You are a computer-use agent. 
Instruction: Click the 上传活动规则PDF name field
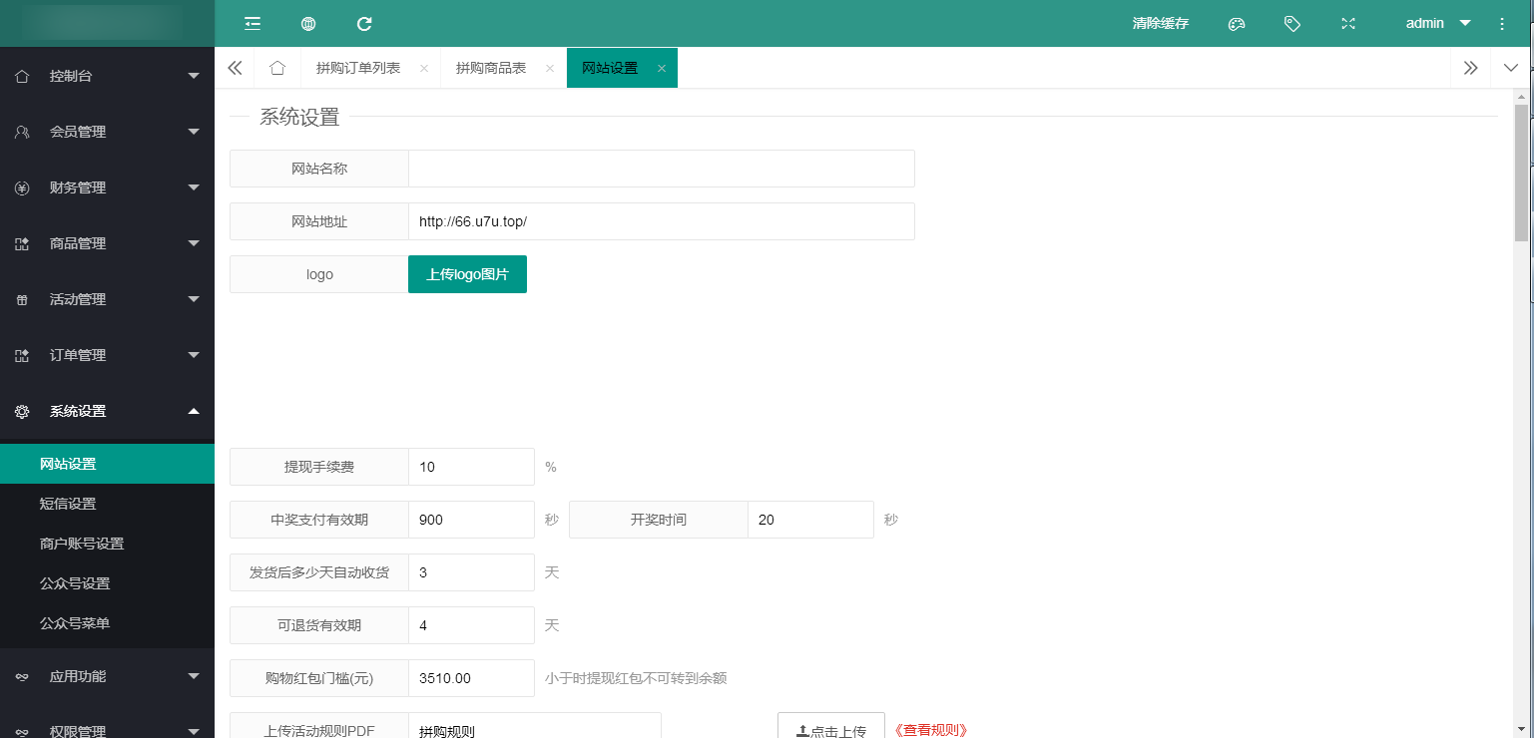coord(535,727)
